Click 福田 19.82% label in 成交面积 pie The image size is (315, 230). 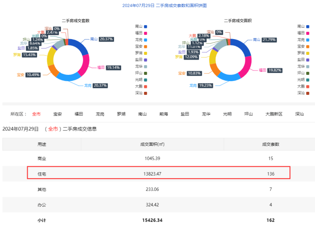click(x=275, y=70)
